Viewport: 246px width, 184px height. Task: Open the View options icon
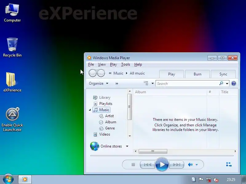(146, 83)
